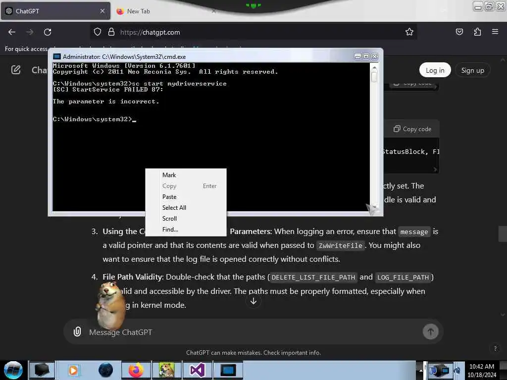Click the cmd window scrollbar thumb

point(374,77)
